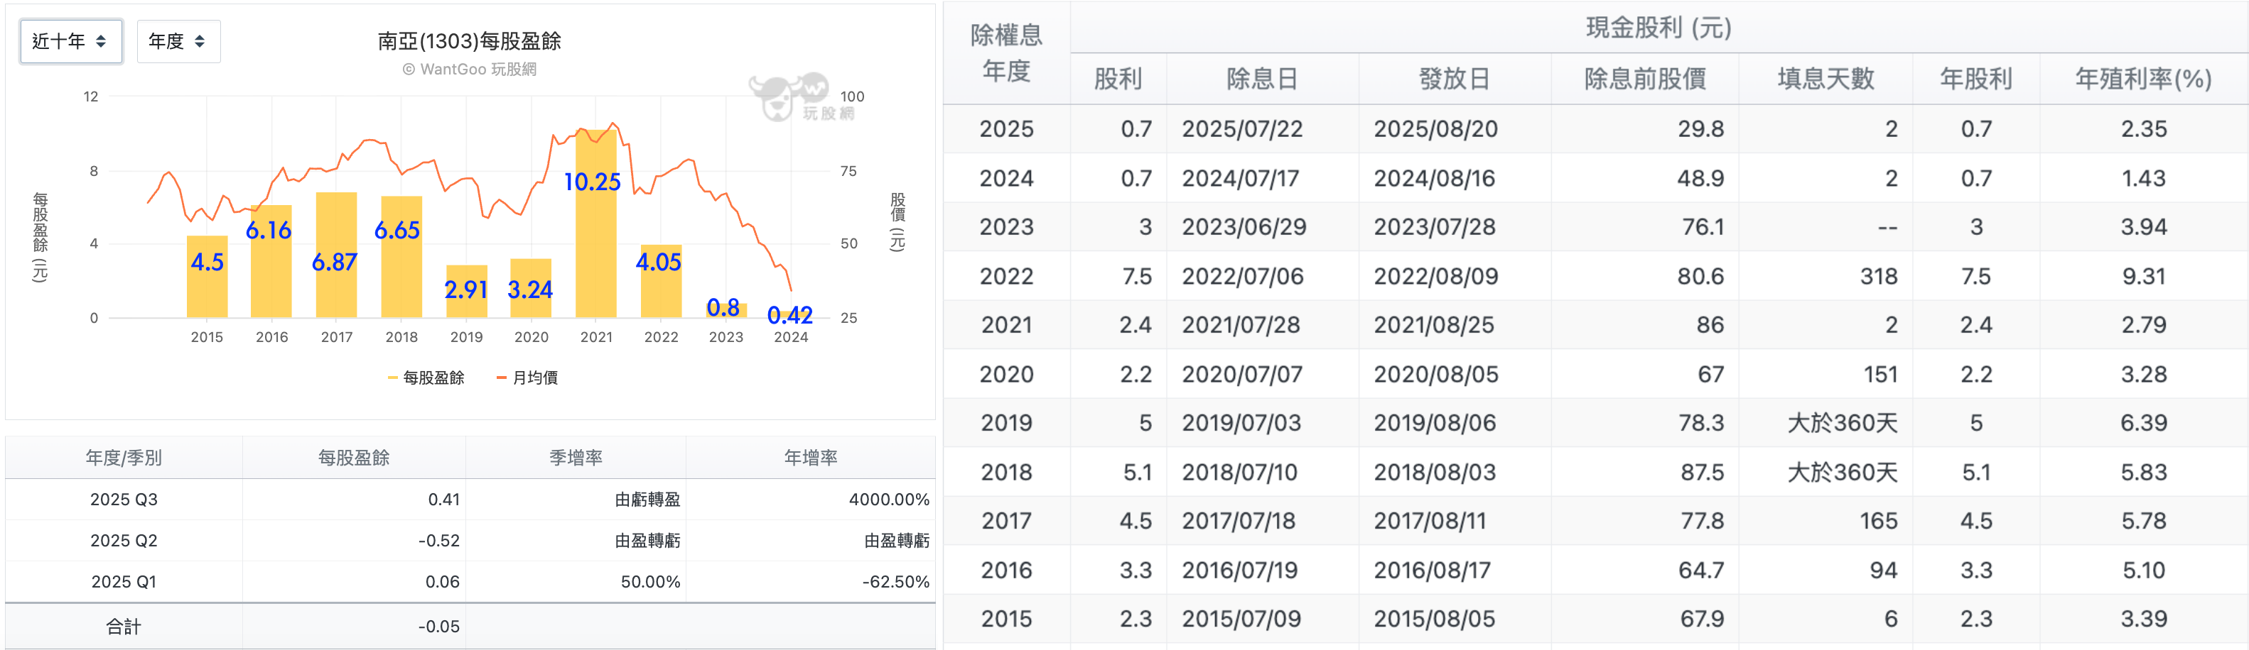Click payment date 2017/08/11
The width and height of the screenshot is (2249, 650).
(x=1430, y=521)
